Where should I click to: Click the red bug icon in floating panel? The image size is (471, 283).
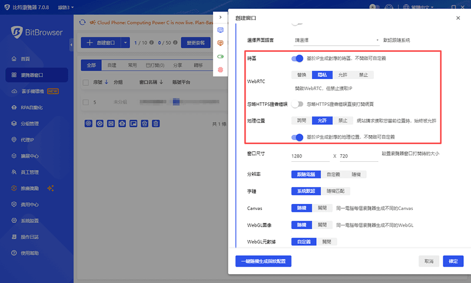tap(221, 69)
